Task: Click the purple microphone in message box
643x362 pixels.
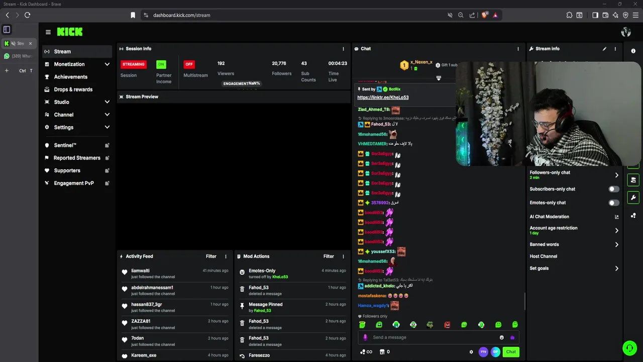Action: [x=365, y=337]
